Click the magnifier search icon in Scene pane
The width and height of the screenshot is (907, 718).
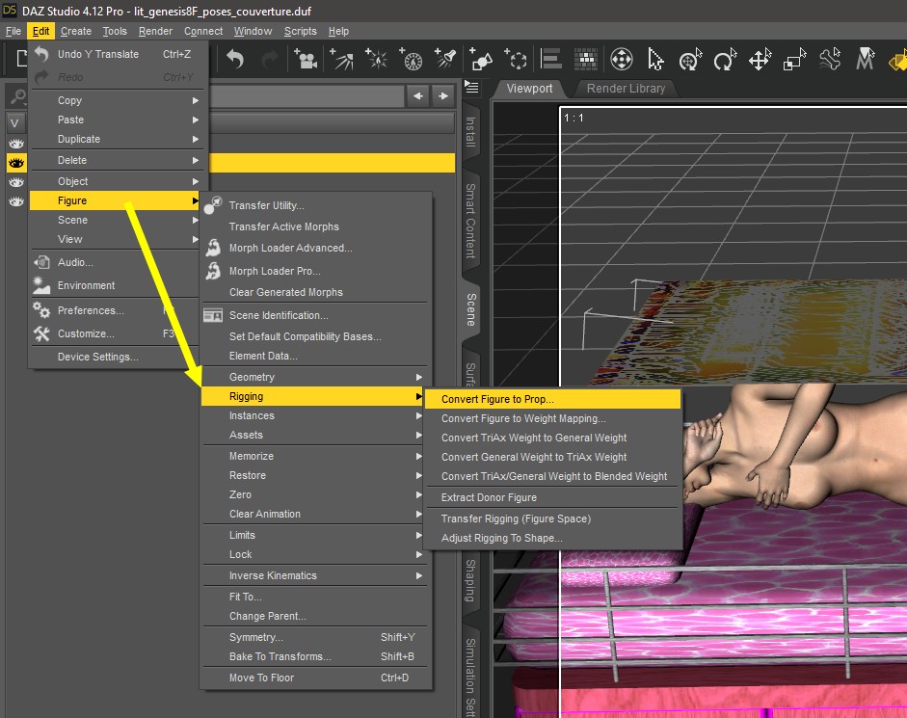[18, 96]
